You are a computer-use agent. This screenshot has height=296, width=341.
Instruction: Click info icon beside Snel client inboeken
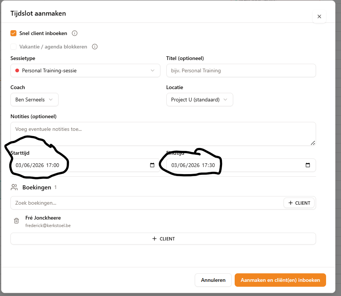point(75,33)
